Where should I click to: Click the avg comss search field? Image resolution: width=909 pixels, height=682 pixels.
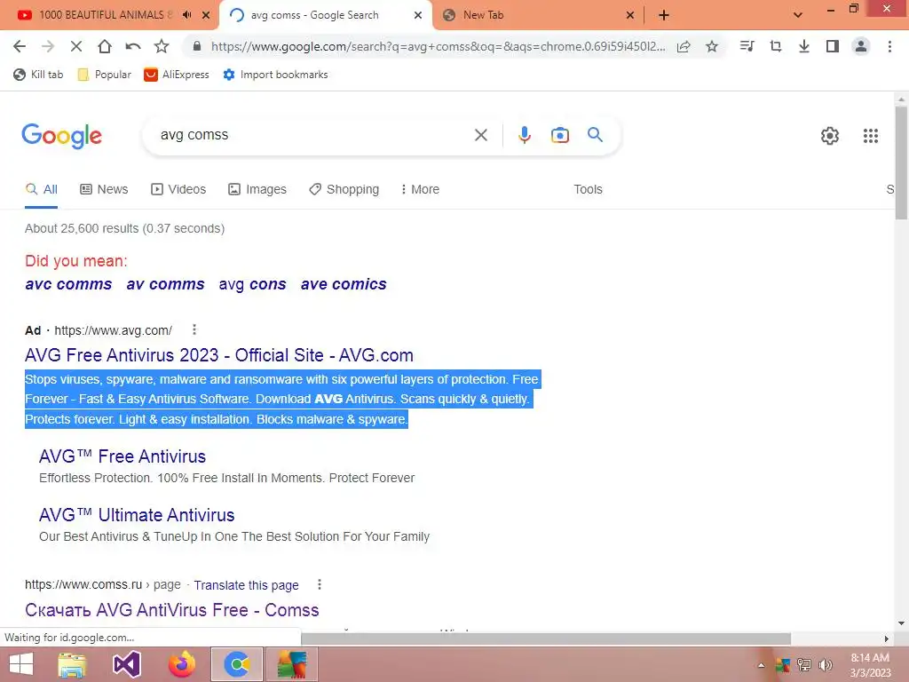click(310, 135)
